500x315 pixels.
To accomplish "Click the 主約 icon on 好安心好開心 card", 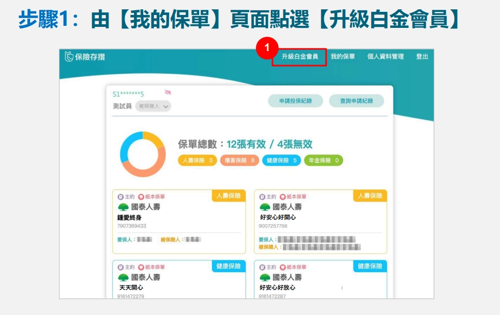I will 262,197.
